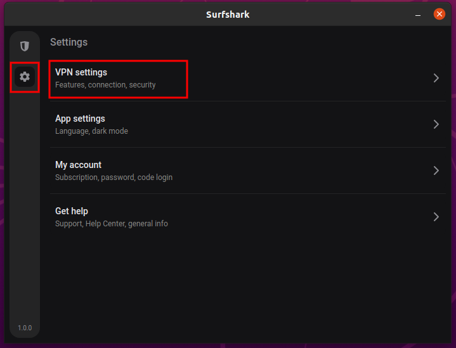The height and width of the screenshot is (348, 456).
Task: Minimize the Surfshark window
Action: 418,15
